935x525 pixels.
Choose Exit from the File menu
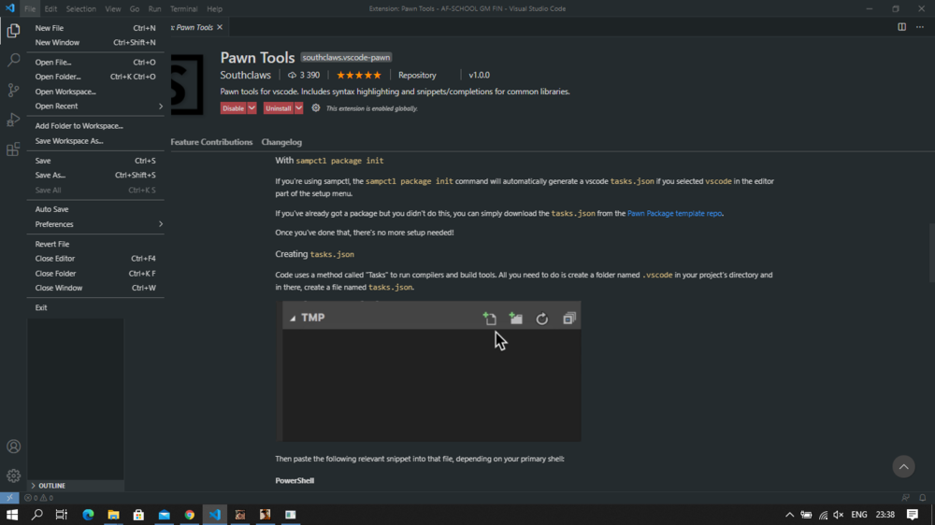pos(95,307)
